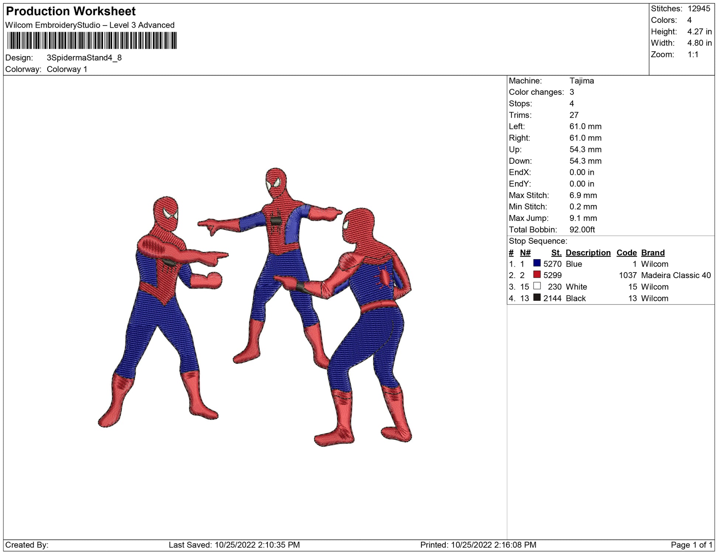Click the St. column header
Screen dimensions: 718x552
[556, 253]
